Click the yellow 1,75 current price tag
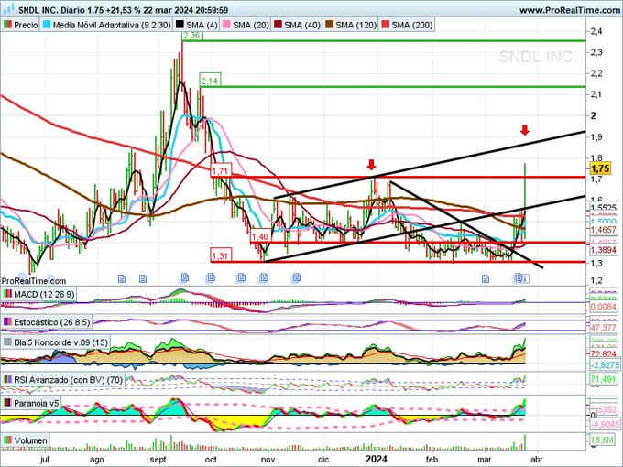The height and width of the screenshot is (467, 623). [600, 168]
